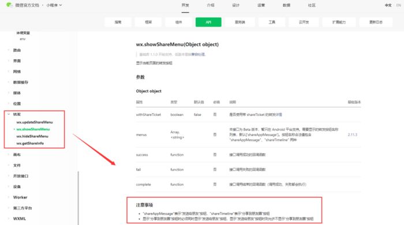The width and height of the screenshot is (404, 225).
Task: Open the 小程序 dropdown menu
Action: (54, 5)
